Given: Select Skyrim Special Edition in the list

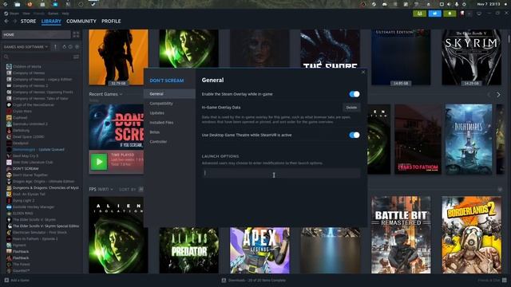Looking at the screenshot, I should point(46,226).
